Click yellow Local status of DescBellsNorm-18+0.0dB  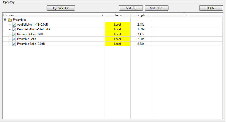click(118, 29)
